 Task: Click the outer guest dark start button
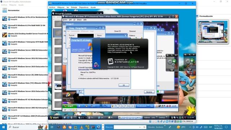coord(54,117)
